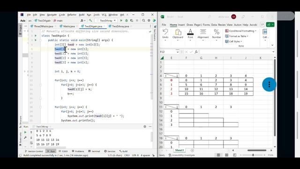Image resolution: width=300 pixels, height=169 pixels.
Task: Open Excel ribbon display options chevron
Action: click(272, 46)
